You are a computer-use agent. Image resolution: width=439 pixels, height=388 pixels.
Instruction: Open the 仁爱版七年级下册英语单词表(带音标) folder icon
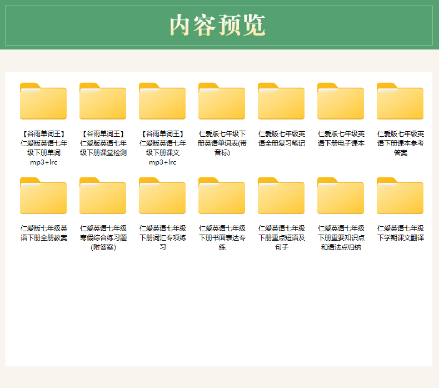(x=222, y=101)
